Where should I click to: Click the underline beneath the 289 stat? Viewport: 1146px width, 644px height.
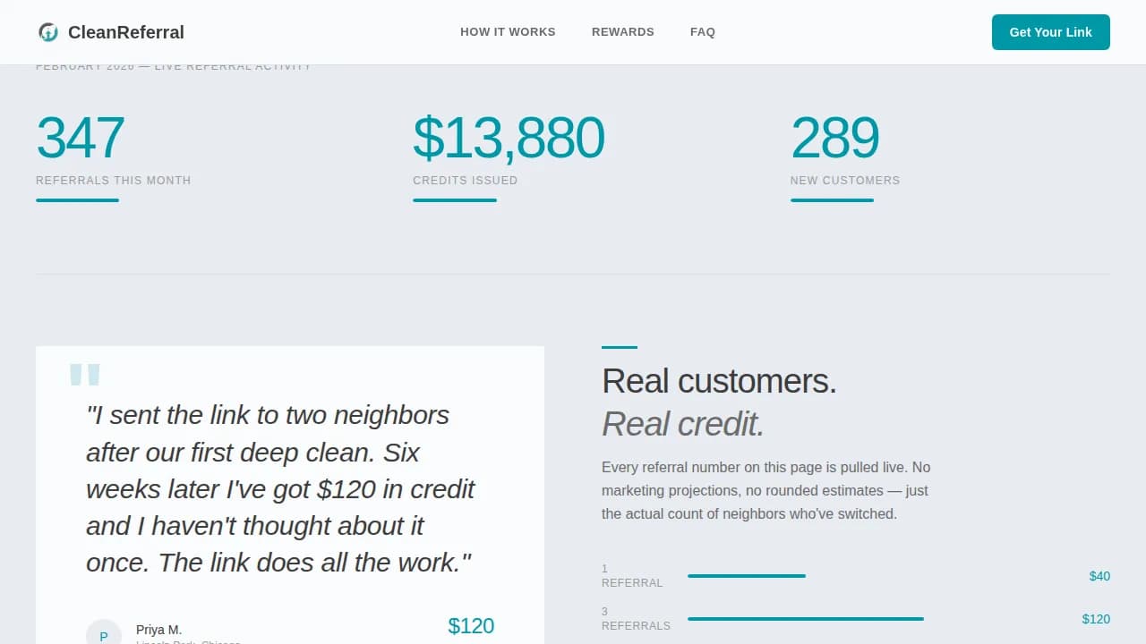832,200
